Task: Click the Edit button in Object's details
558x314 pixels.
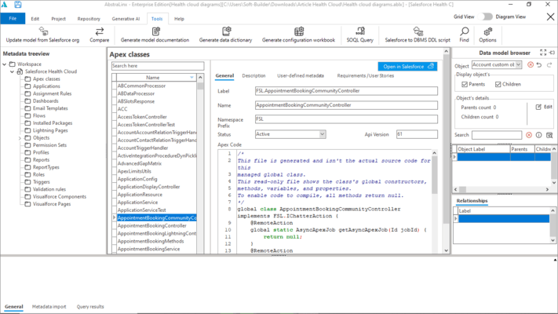Action: click(544, 107)
